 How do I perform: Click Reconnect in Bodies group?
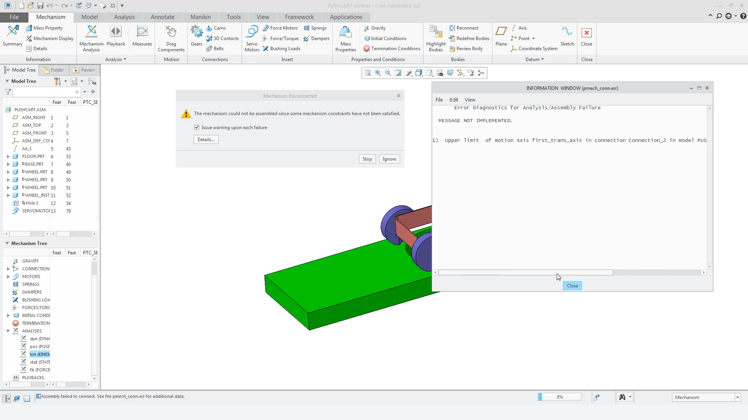click(464, 28)
